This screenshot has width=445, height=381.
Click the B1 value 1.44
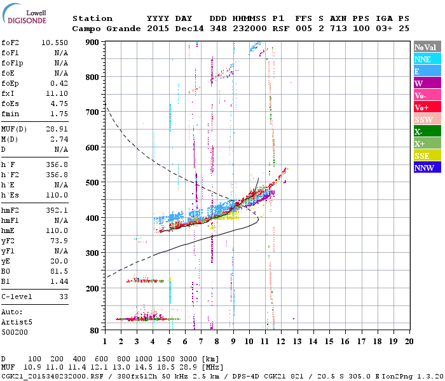click(x=59, y=281)
